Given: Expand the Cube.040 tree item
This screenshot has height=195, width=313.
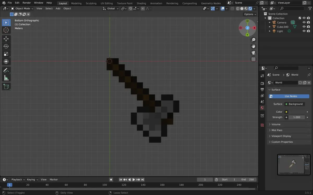Looking at the screenshot, I should tap(270, 27).
